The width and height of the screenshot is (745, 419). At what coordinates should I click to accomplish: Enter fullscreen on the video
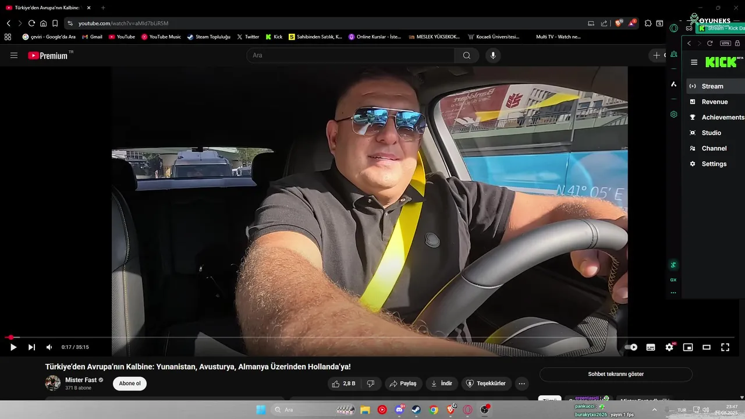[x=725, y=347]
